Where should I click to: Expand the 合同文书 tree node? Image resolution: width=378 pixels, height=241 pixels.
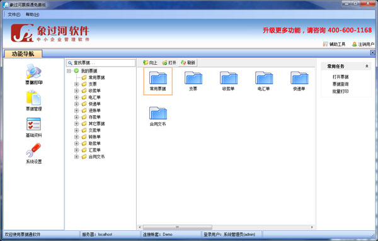pyautogui.click(x=76, y=157)
